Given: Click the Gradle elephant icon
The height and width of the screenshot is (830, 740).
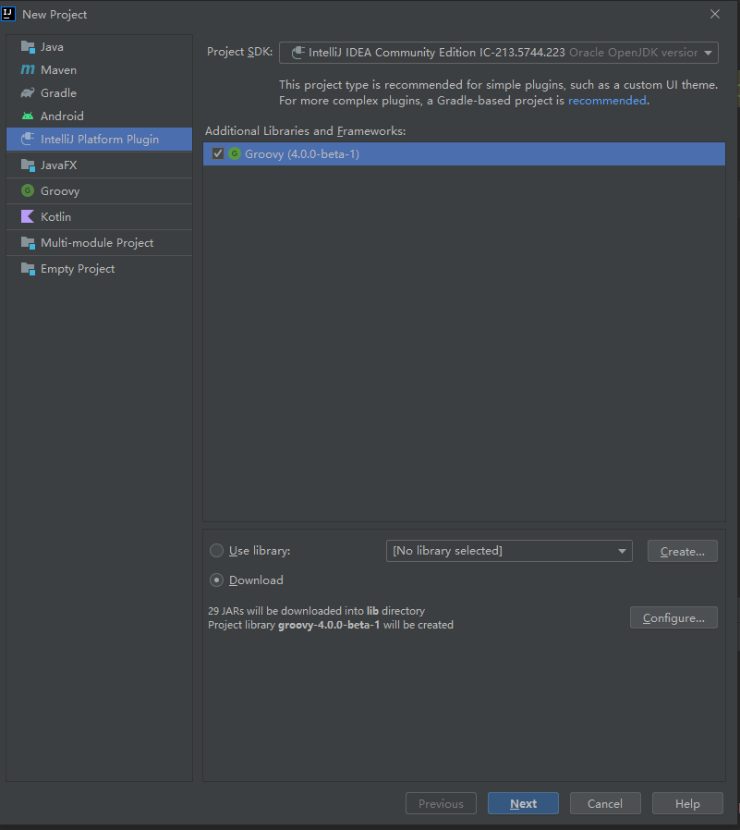Looking at the screenshot, I should 28,93.
